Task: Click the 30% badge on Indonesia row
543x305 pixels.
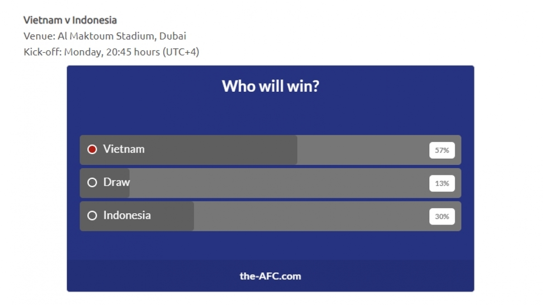Action: coord(442,216)
